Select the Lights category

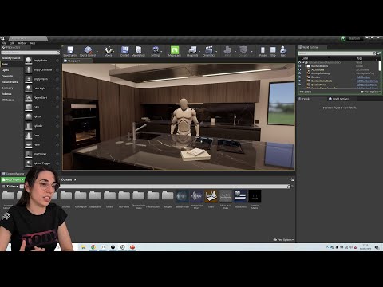pos(5,70)
